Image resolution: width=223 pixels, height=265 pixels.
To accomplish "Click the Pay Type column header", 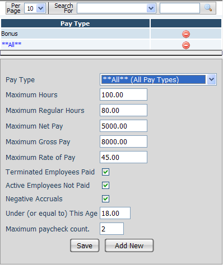I will pos(75,23).
